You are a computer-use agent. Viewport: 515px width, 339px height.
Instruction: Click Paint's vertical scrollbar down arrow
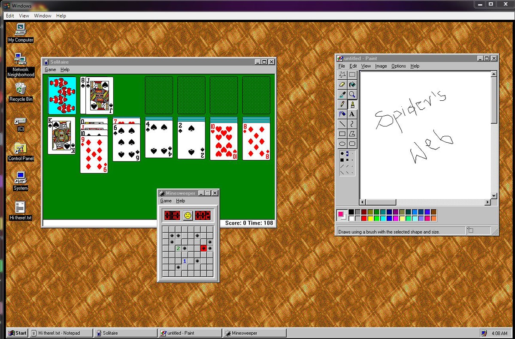pos(494,196)
